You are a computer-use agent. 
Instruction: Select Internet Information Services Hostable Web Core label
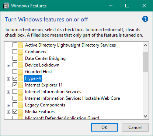point(72,98)
